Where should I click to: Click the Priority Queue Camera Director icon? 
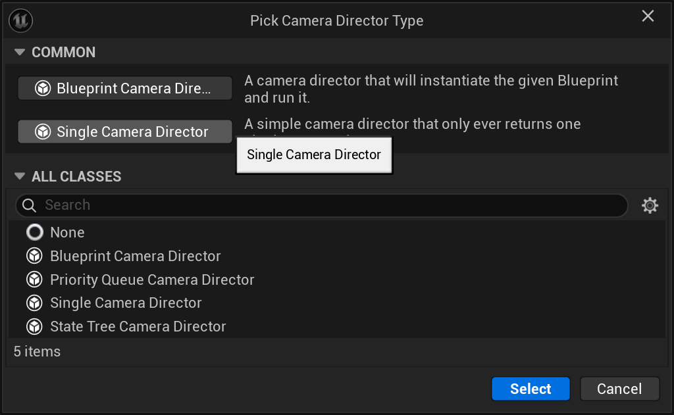(x=34, y=280)
